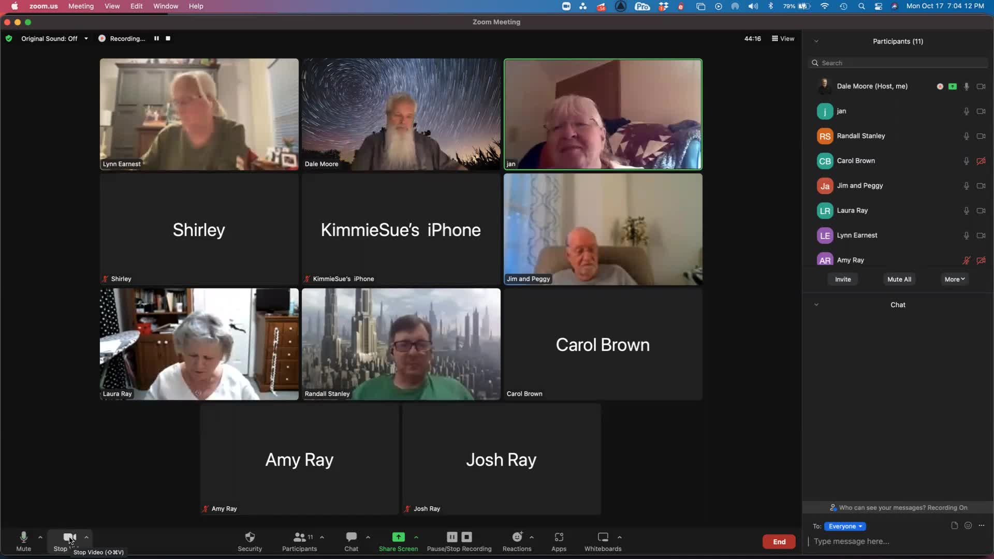Open the Everyone recipient dropdown

coord(845,526)
